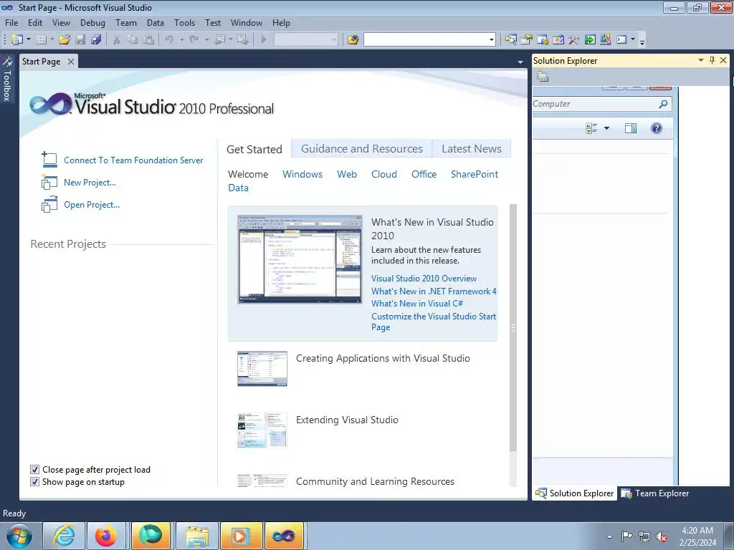Open the Command Window toolbar icon
The width and height of the screenshot is (734, 550).
[621, 40]
